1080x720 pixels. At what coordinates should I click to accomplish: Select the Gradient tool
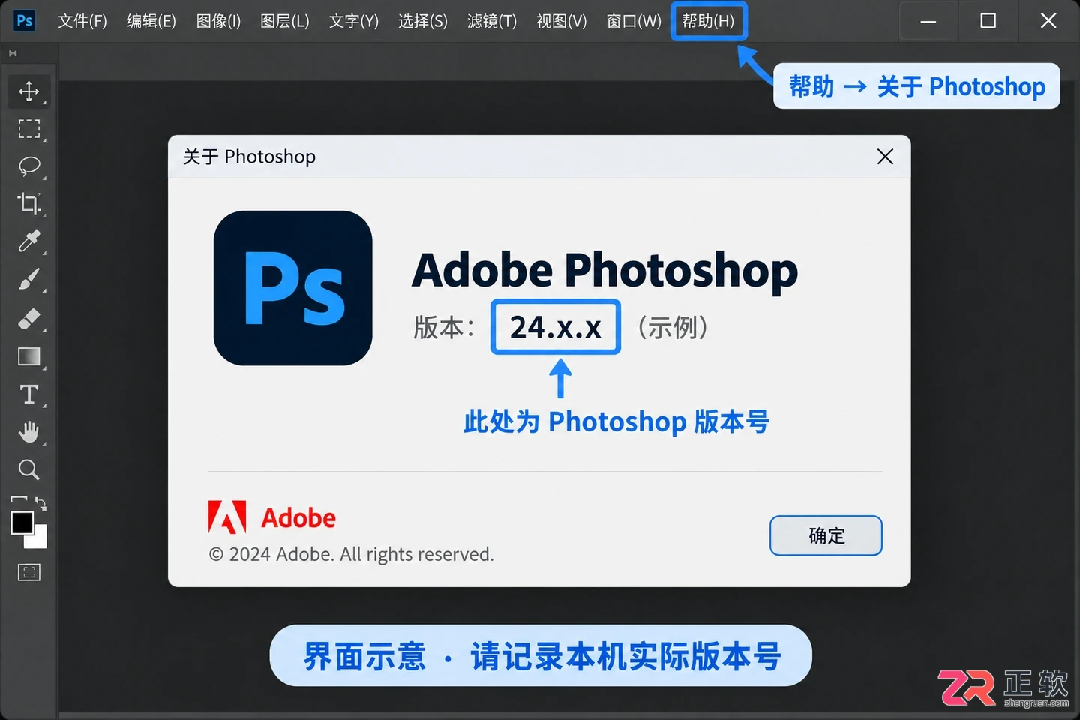(29, 356)
